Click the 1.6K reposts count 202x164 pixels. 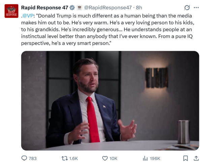point(73,159)
